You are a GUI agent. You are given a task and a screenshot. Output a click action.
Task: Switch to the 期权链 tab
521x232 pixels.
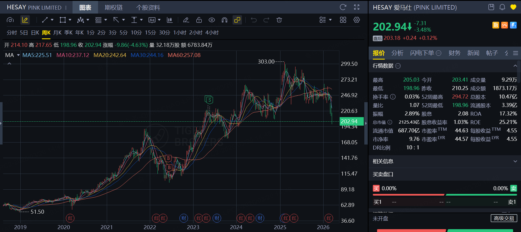pyautogui.click(x=114, y=8)
